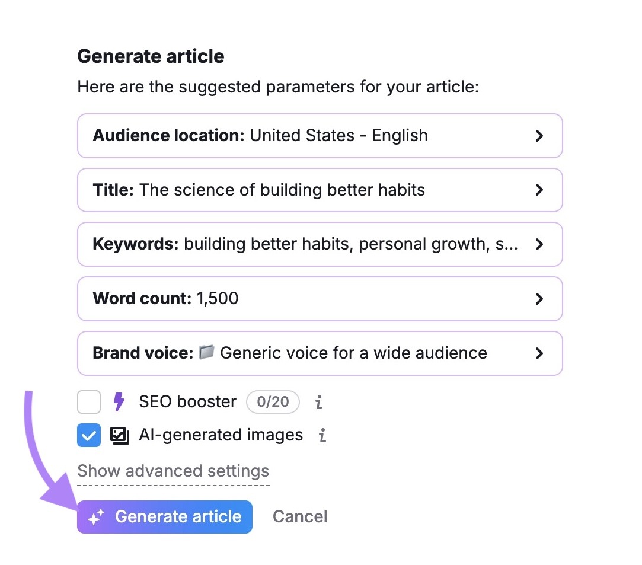The width and height of the screenshot is (642, 565).
Task: Expand the Brand voice options
Action: (539, 353)
